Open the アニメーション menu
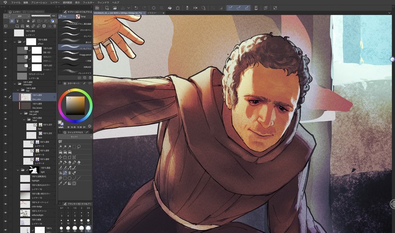Screen dimensions: 395x233 (39, 2)
